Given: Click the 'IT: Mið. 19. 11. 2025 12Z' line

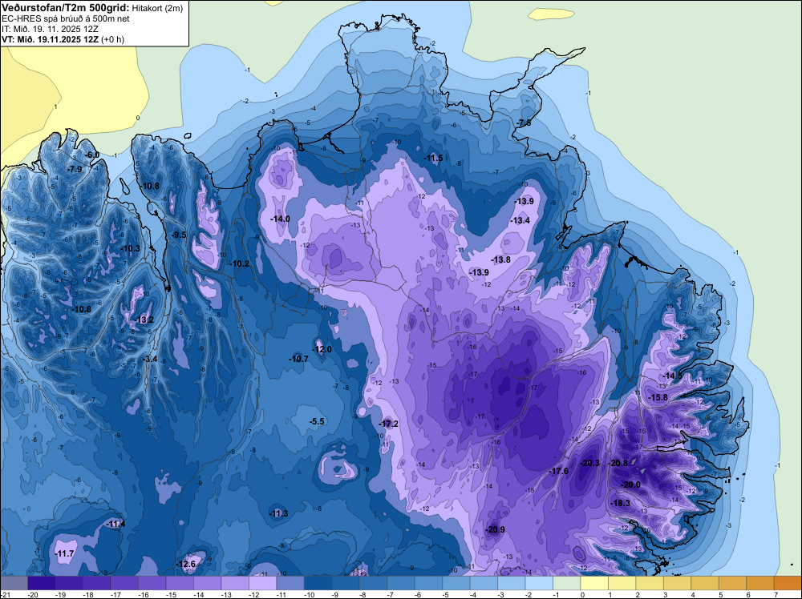Looking at the screenshot, I should tap(50, 29).
